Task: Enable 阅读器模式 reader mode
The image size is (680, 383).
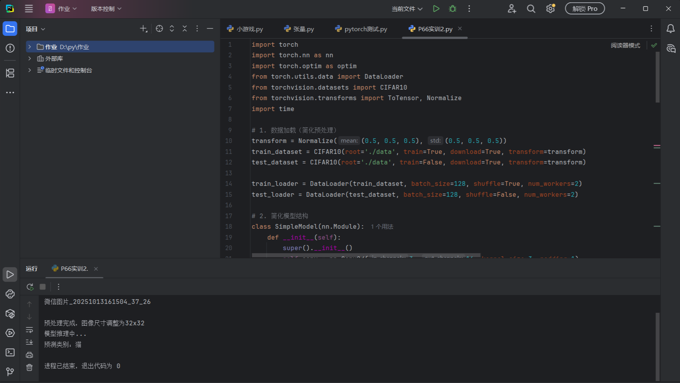Action: pyautogui.click(x=625, y=46)
